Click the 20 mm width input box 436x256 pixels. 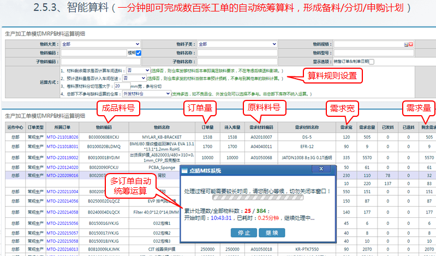click(121, 86)
